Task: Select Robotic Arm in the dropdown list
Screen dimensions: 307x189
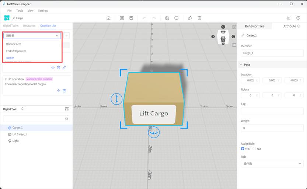Action: coord(14,44)
